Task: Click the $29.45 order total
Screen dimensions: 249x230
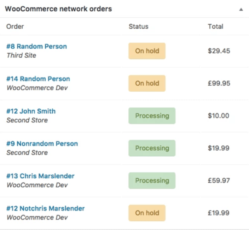Action: (x=219, y=51)
